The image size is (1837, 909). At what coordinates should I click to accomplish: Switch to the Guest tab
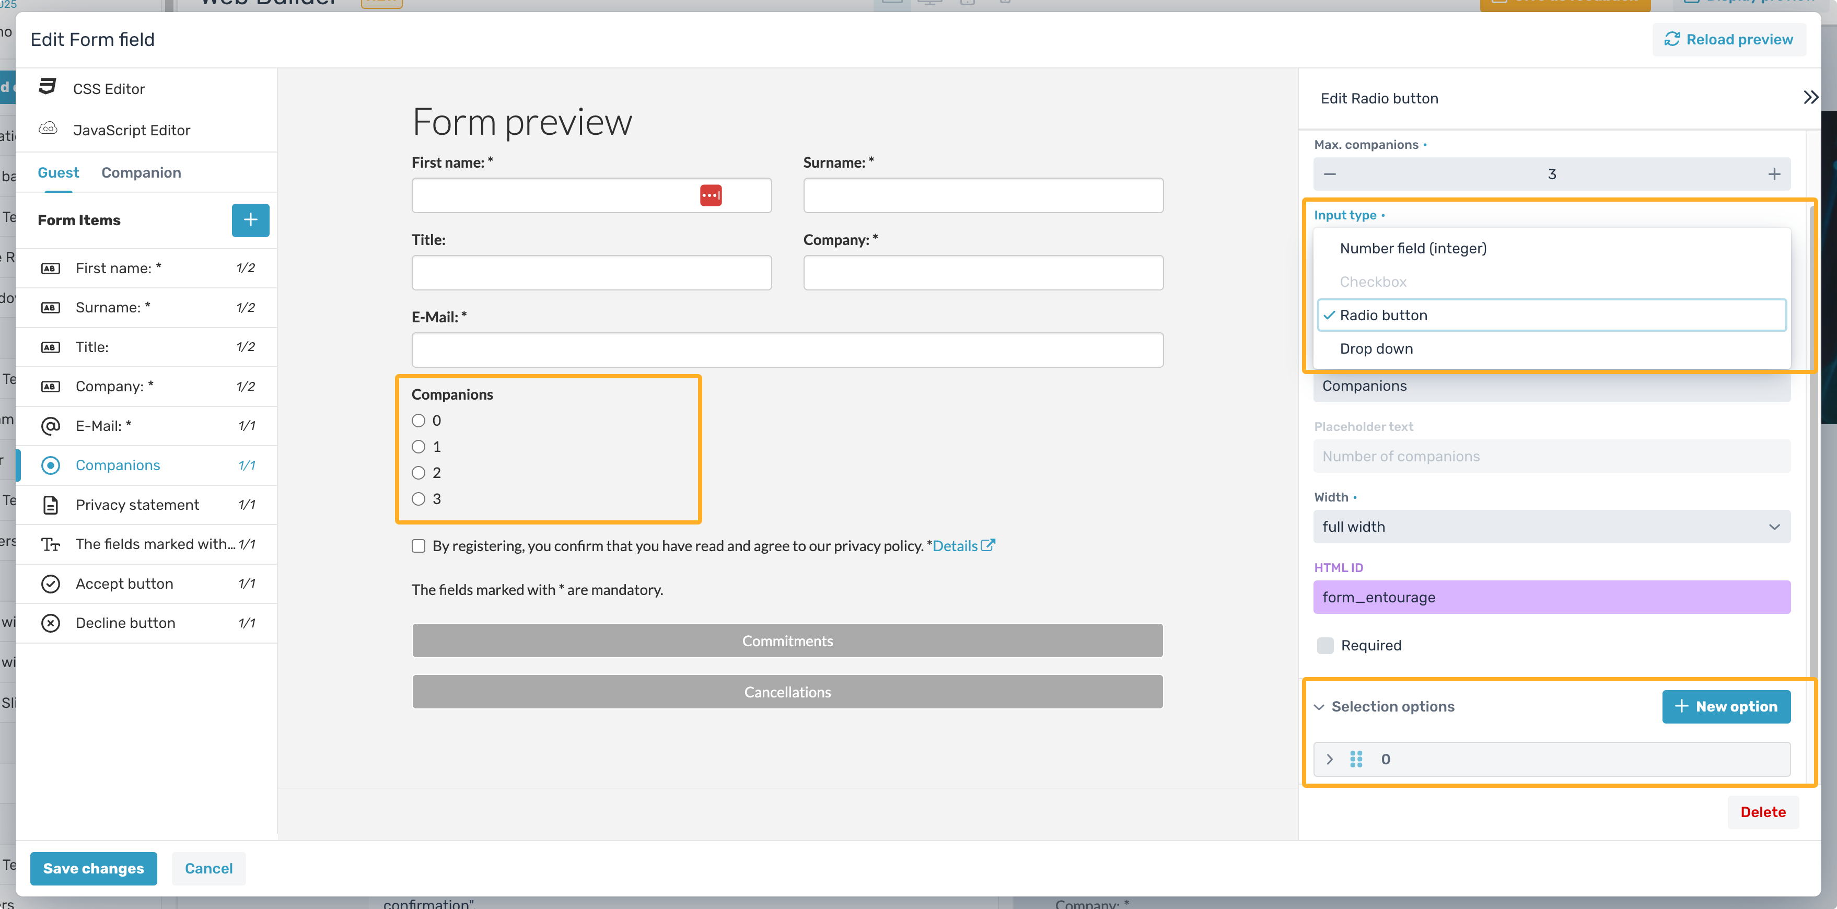point(59,172)
